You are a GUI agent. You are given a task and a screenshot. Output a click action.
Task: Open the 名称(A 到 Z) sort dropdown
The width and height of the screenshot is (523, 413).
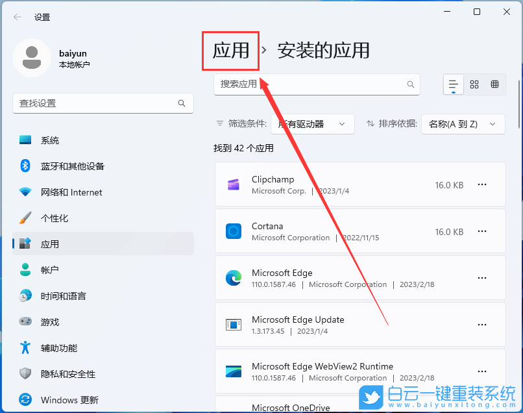coord(463,123)
